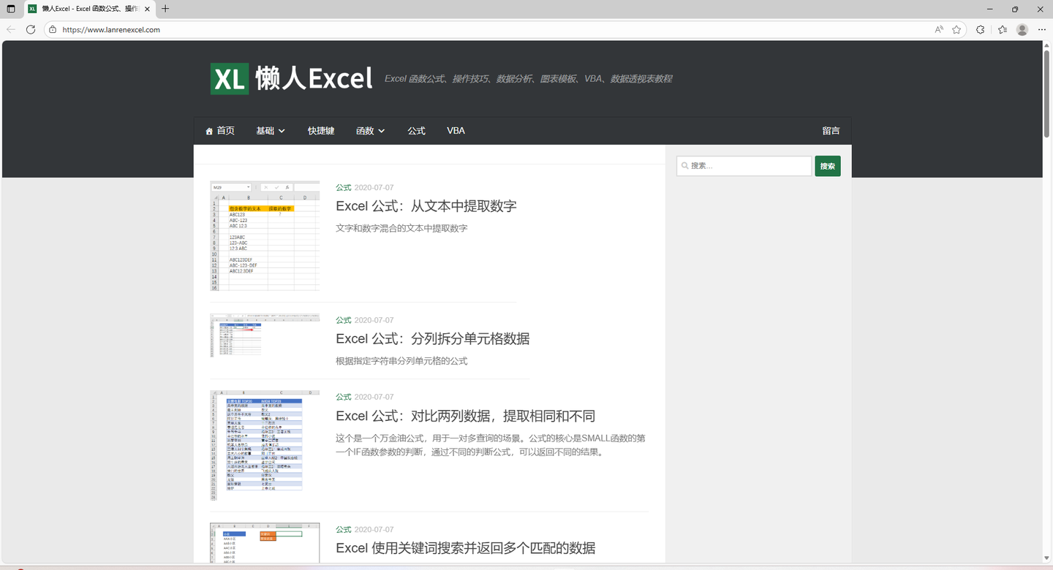The width and height of the screenshot is (1053, 570).
Task: Reload the page with the refresh icon
Action: point(31,30)
